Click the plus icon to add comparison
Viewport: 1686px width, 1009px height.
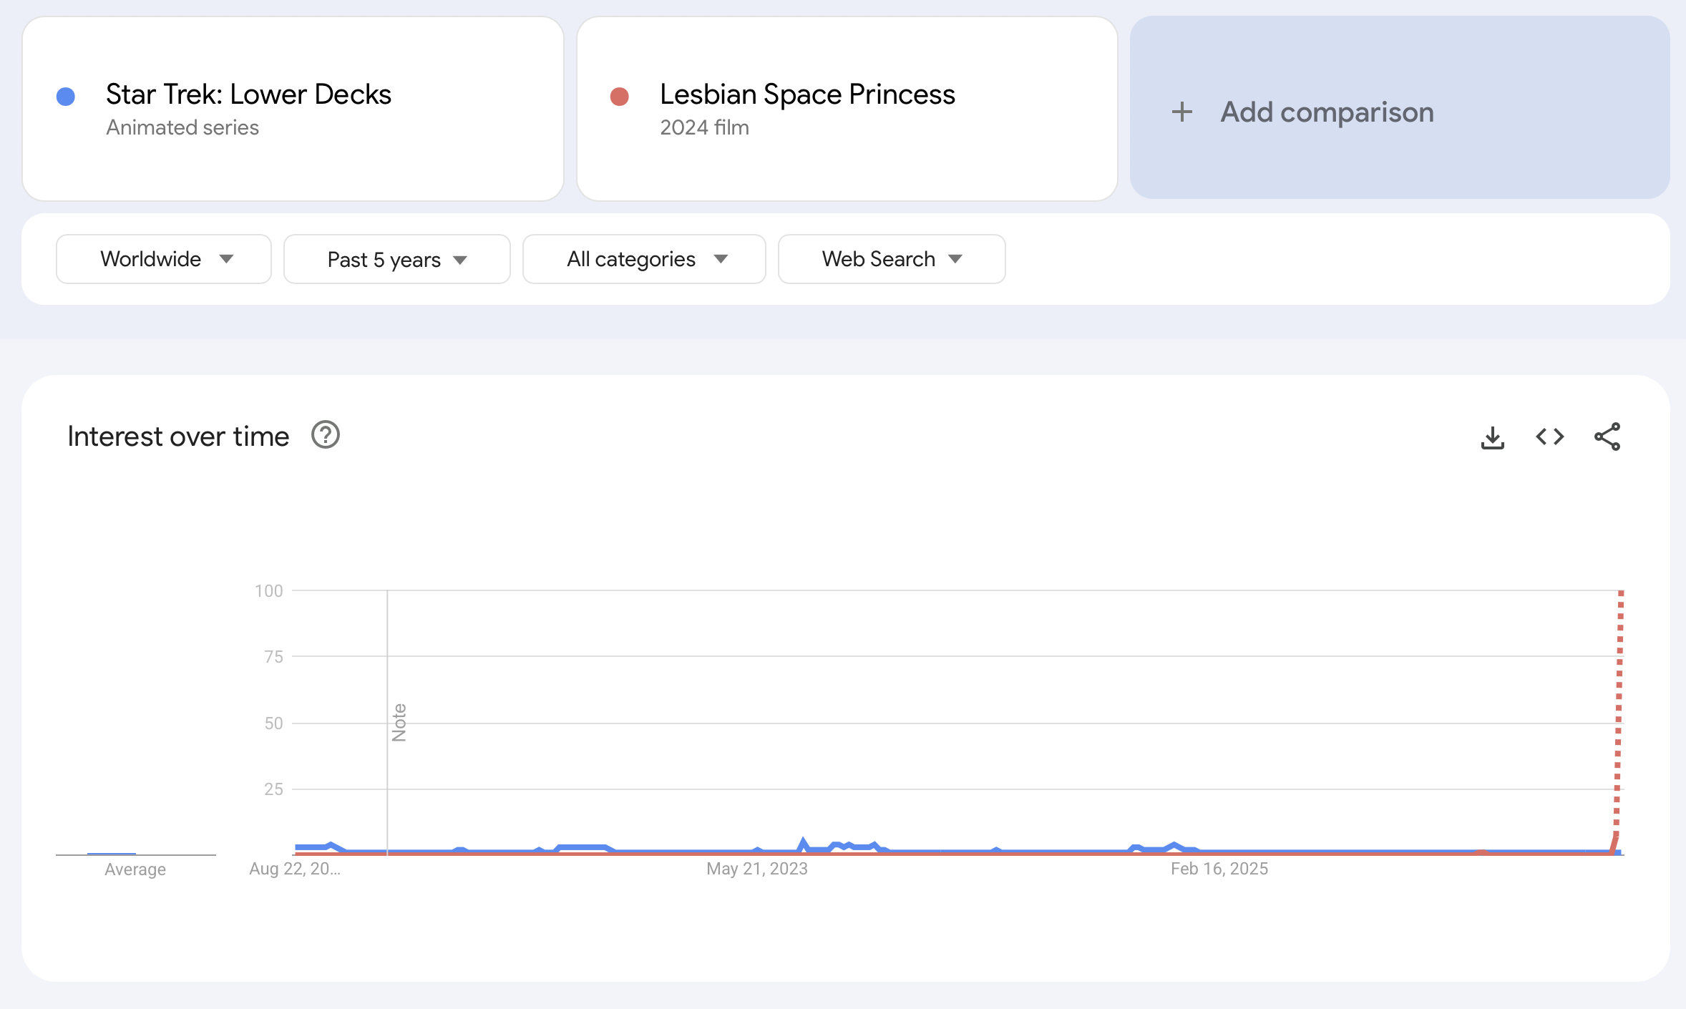tap(1182, 112)
